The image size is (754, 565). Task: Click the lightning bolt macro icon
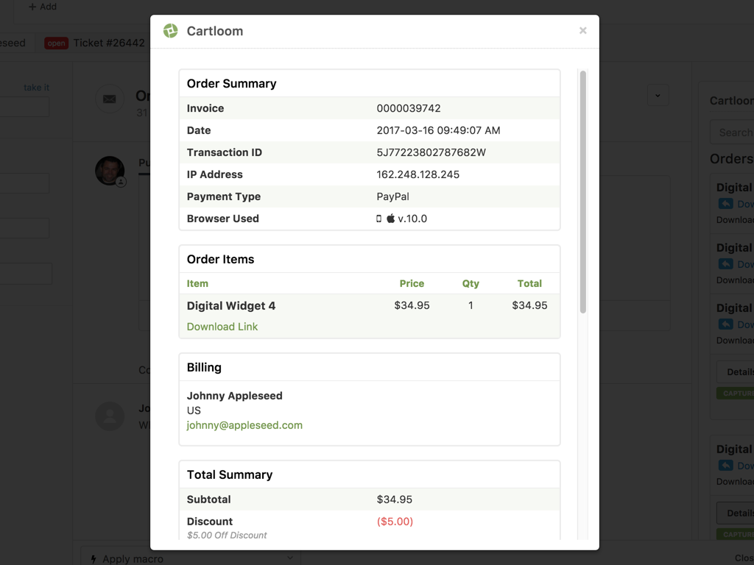coord(94,559)
